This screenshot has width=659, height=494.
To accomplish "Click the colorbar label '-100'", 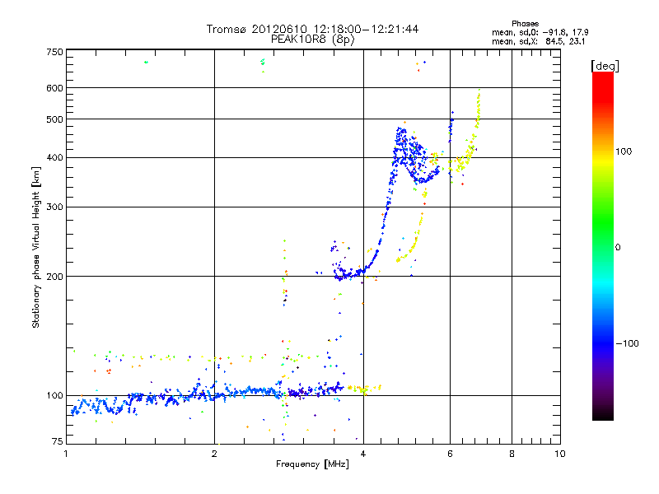I will [x=627, y=343].
